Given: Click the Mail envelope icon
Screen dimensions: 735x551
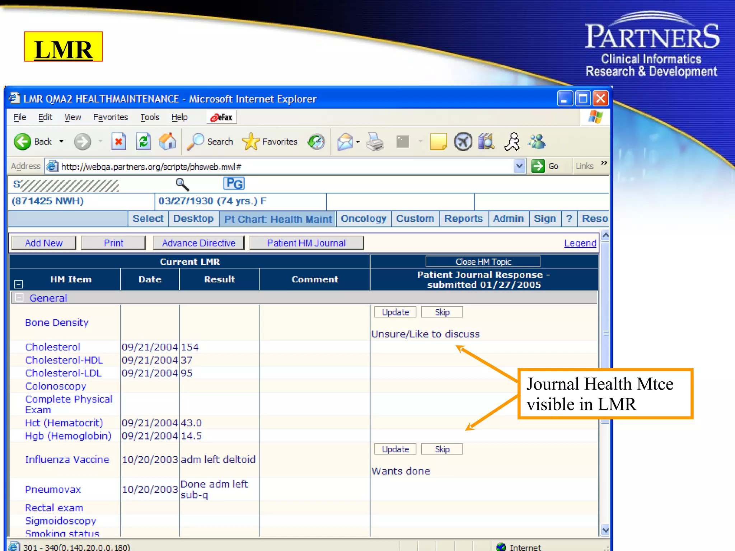Looking at the screenshot, I should pos(345,142).
